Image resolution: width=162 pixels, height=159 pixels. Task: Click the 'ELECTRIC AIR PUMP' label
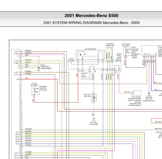coord(87,95)
